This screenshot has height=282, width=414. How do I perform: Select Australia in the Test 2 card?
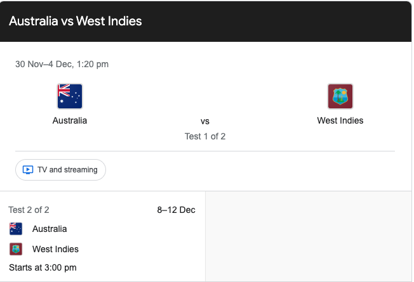click(x=50, y=229)
